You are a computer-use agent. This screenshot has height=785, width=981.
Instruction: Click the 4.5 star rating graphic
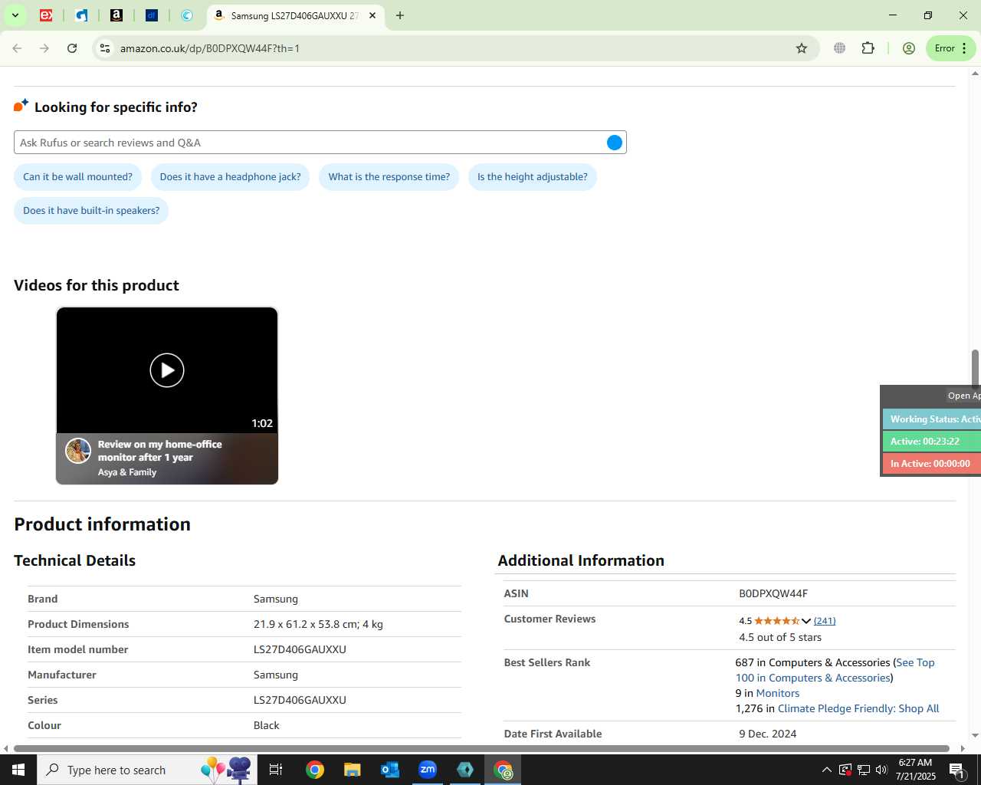pyautogui.click(x=777, y=621)
